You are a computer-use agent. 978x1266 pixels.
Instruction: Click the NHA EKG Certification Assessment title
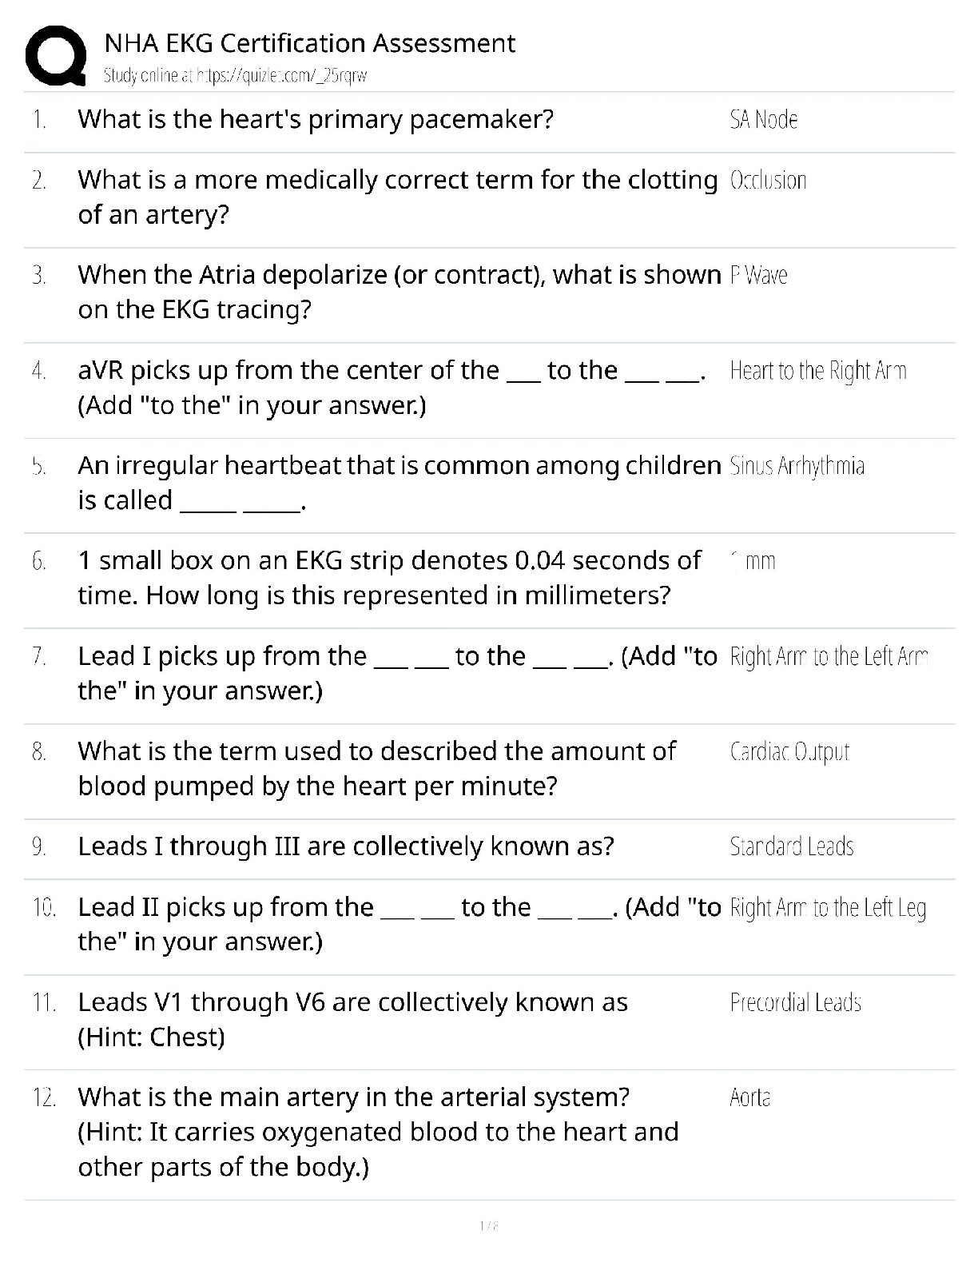click(x=310, y=43)
